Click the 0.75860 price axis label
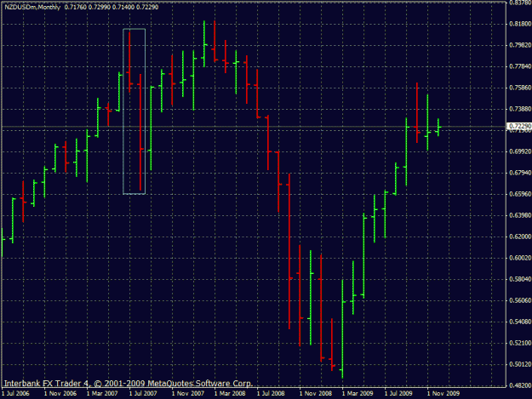 (x=520, y=88)
